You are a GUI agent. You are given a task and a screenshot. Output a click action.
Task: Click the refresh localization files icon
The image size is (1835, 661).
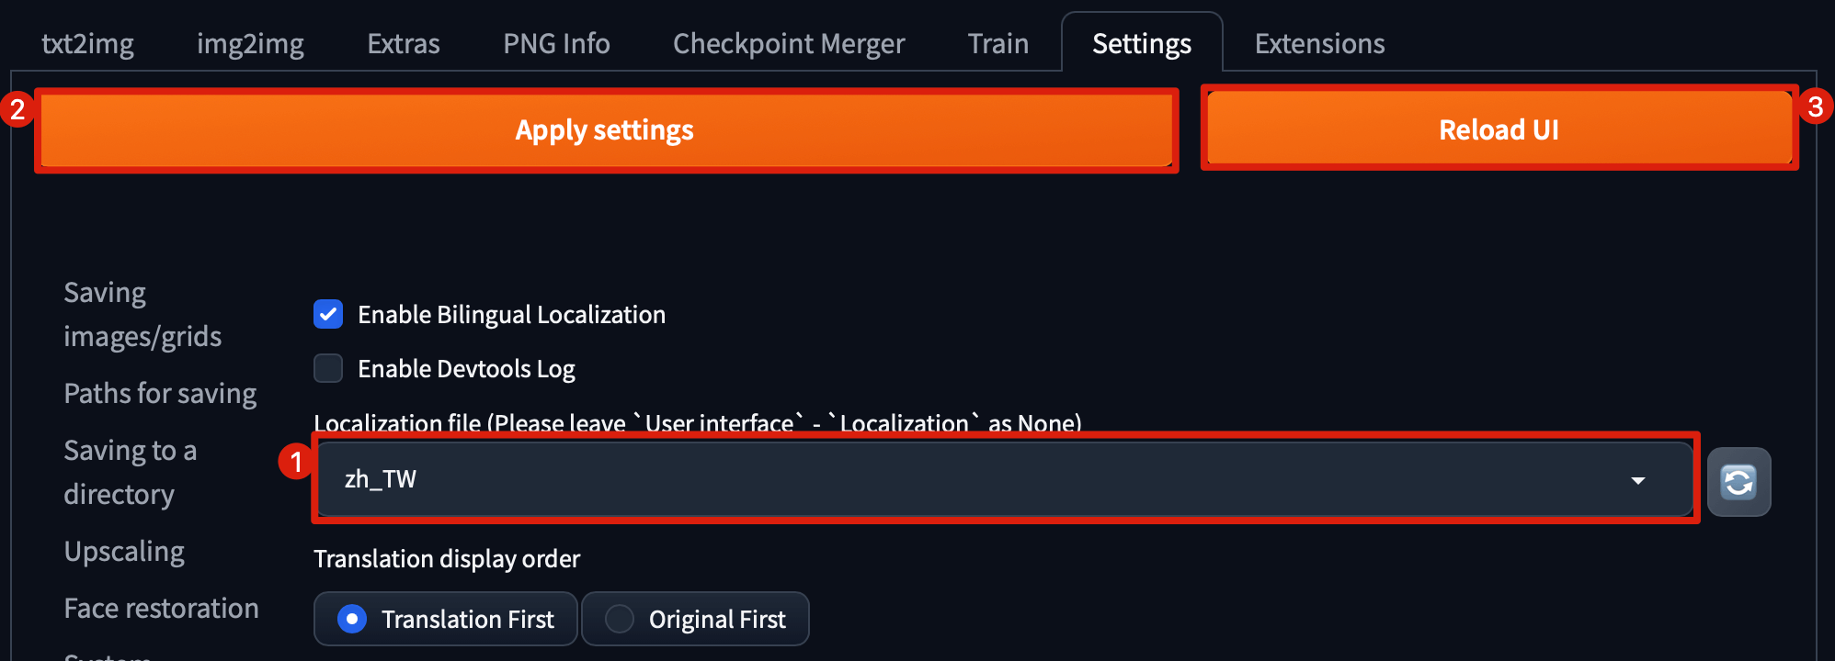[1738, 482]
